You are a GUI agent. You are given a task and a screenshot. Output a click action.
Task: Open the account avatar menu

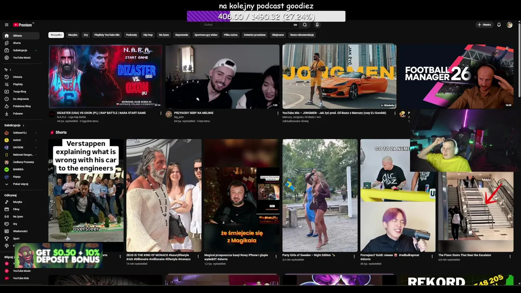click(510, 25)
